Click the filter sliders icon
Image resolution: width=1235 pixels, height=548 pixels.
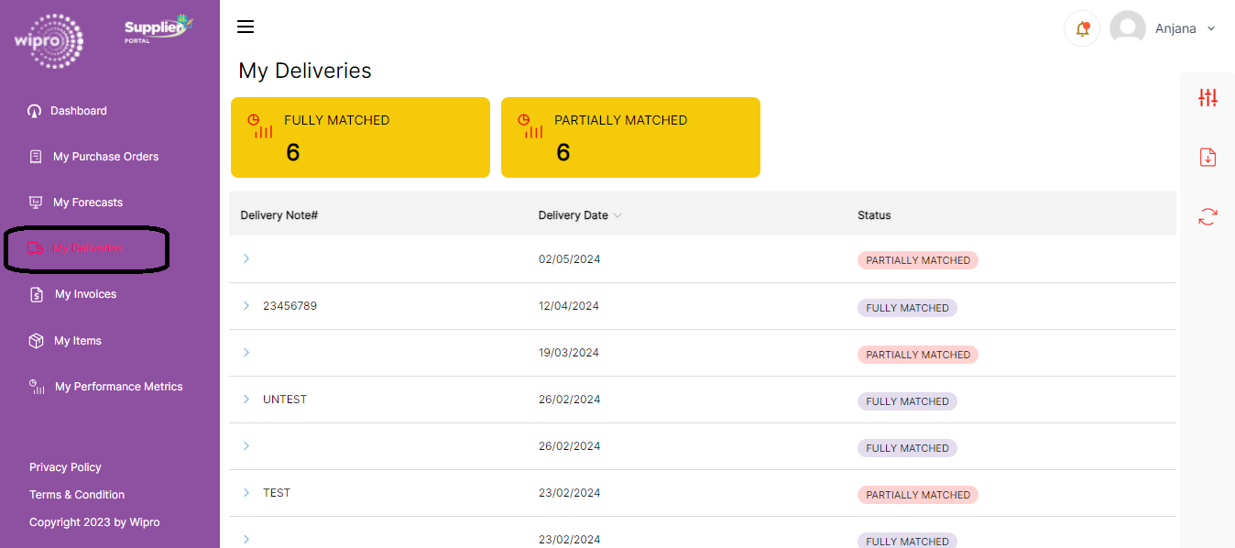[x=1208, y=98]
